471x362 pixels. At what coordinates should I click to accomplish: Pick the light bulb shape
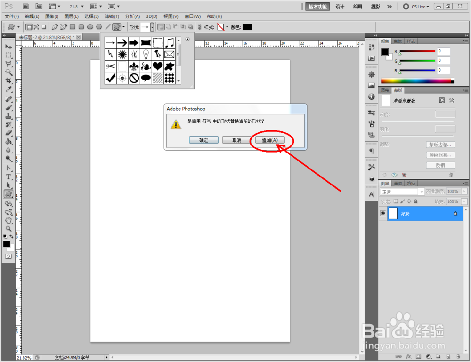click(146, 54)
